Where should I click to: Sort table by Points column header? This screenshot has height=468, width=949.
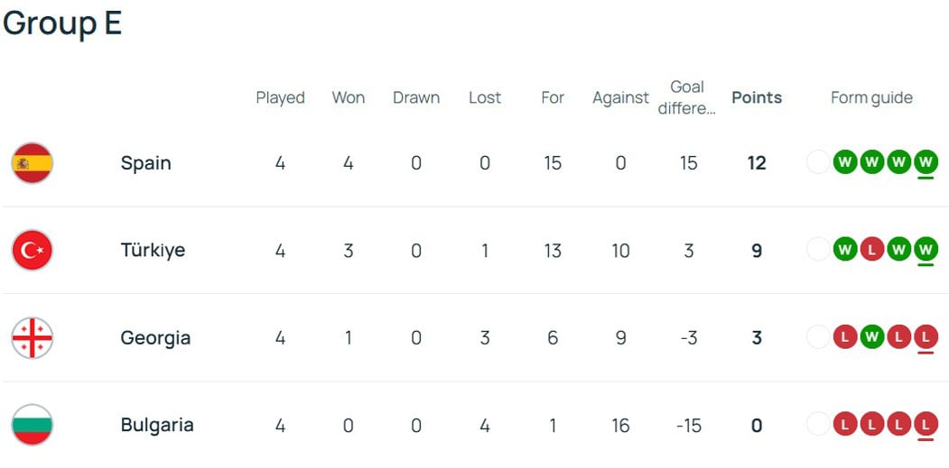tap(757, 97)
